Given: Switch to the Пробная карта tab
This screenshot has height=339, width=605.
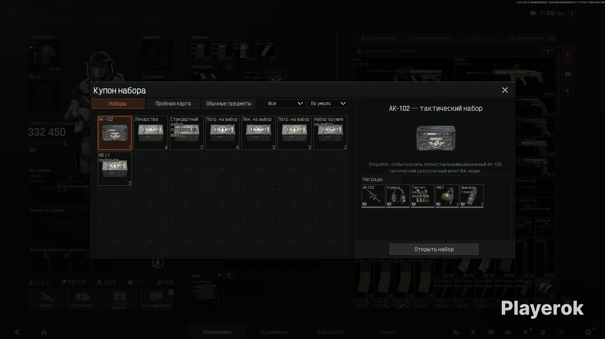Looking at the screenshot, I should point(173,104).
